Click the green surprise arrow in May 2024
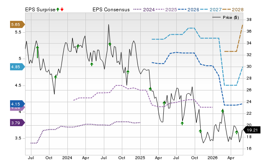Viewport: 268px width, 160px height. (92, 64)
